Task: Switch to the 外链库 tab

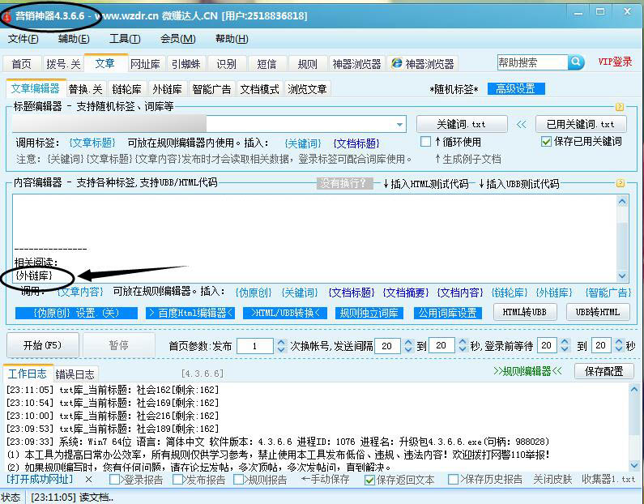Action: (x=167, y=89)
